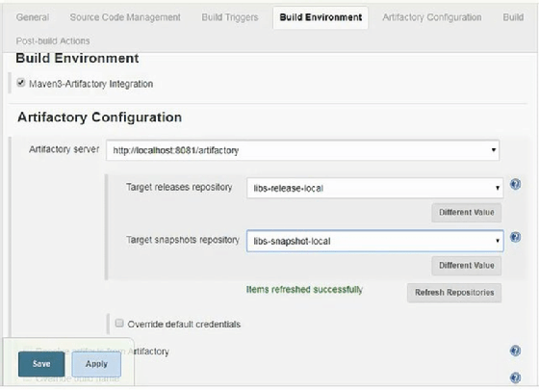Click the Refresh Repositories button
The width and height of the screenshot is (539, 390).
(x=454, y=293)
